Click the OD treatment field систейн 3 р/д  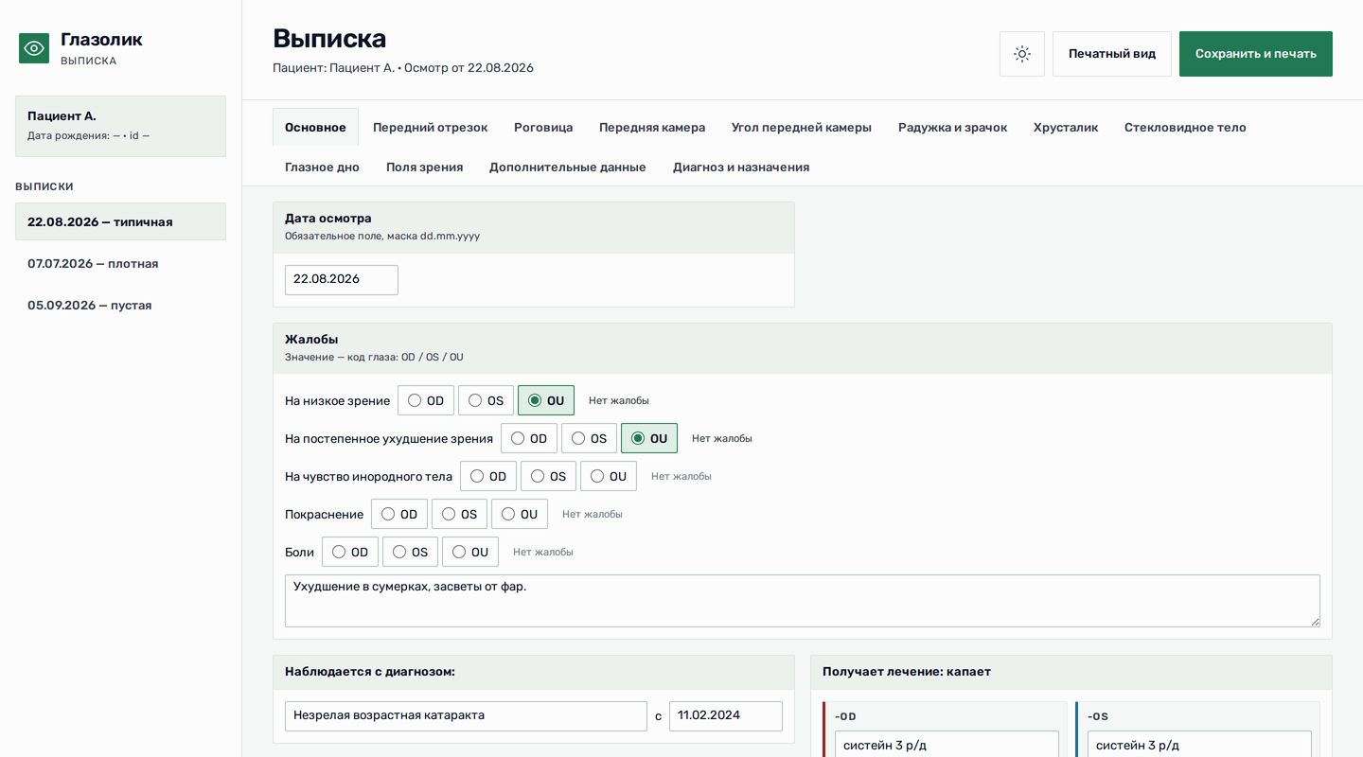point(947,746)
